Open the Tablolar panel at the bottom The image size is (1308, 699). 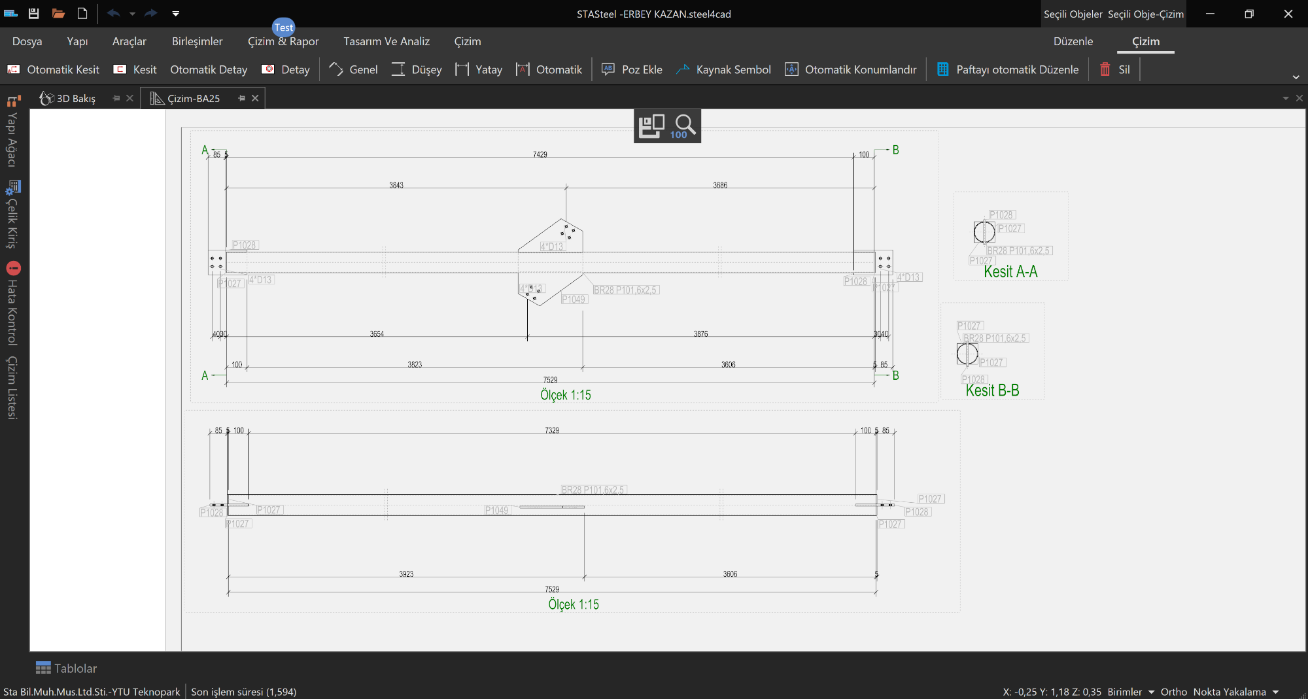66,668
